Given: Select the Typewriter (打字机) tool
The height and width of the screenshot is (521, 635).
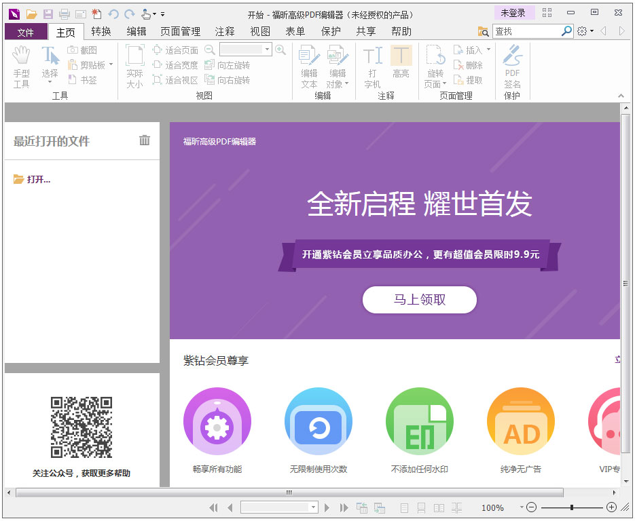Looking at the screenshot, I should [372, 67].
